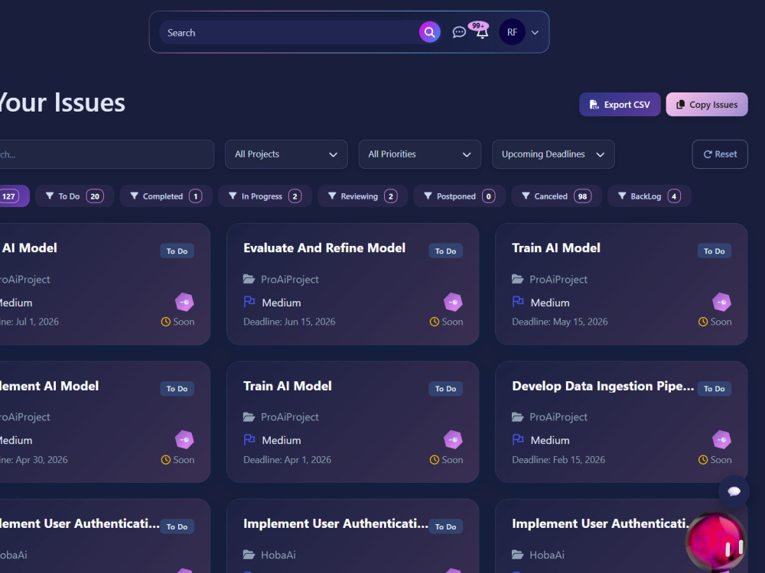The height and width of the screenshot is (573, 765).
Task: Click Soon clock icon on Apr 30 card
Action: coord(166,459)
